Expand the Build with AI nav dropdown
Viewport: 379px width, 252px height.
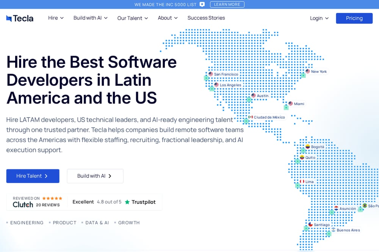click(x=91, y=18)
